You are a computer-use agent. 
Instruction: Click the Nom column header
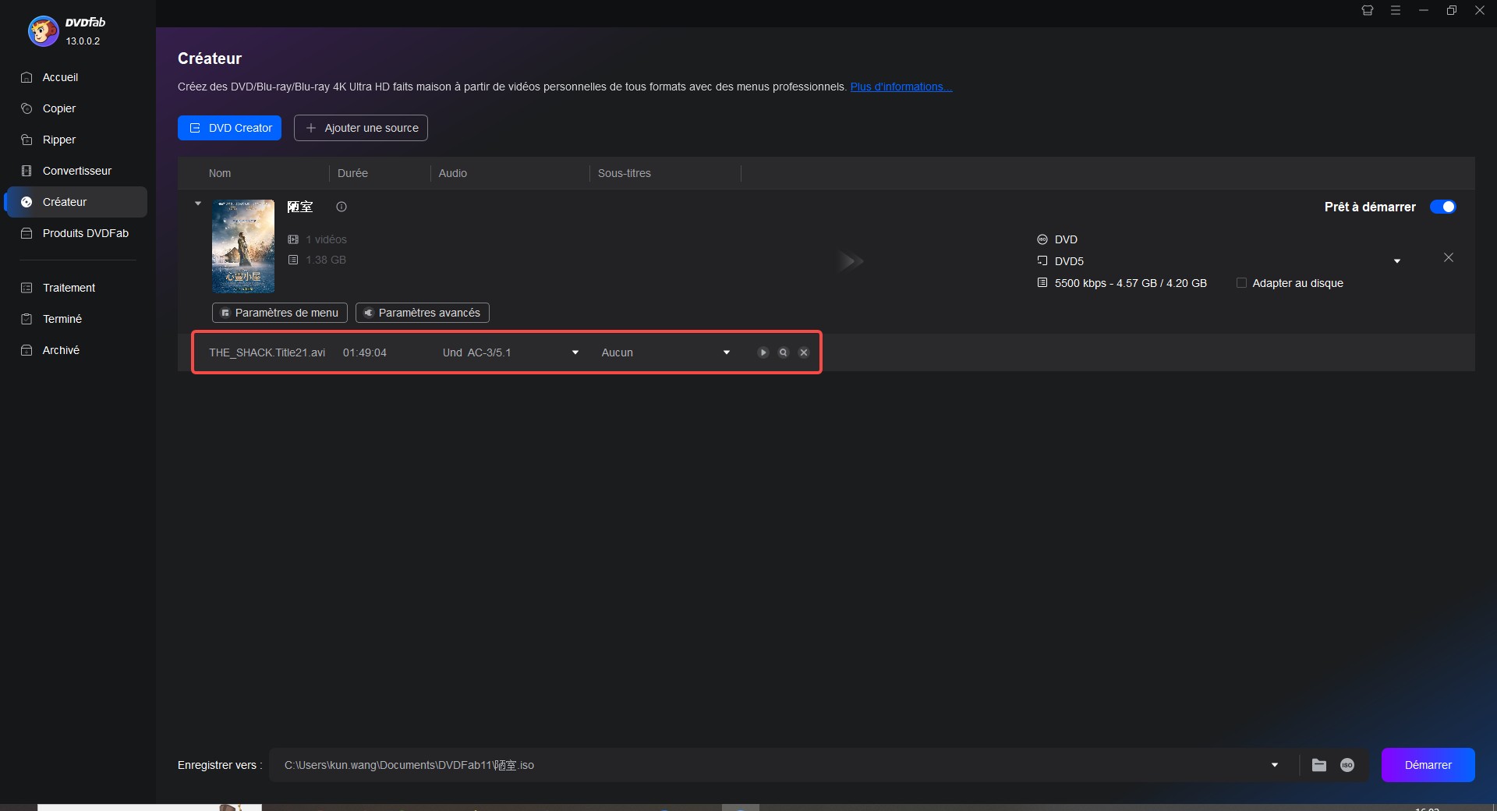[x=220, y=173]
